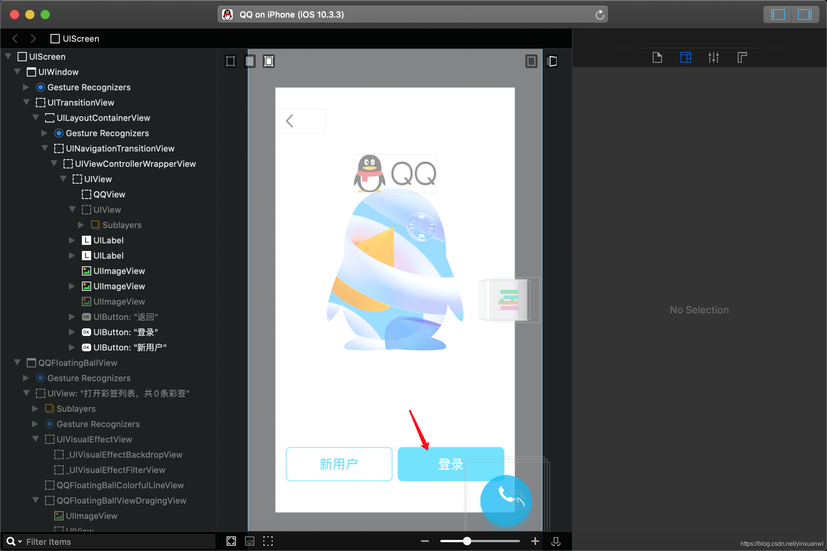Viewport: 827px width, 551px height.
Task: Click the 新用户 button in the preview
Action: click(x=339, y=464)
